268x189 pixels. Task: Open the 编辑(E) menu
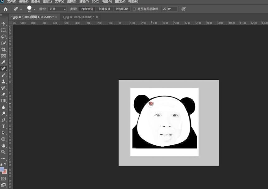24,2
